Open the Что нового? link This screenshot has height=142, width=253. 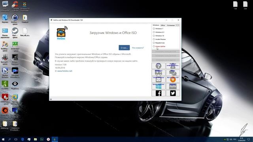[x=138, y=48]
